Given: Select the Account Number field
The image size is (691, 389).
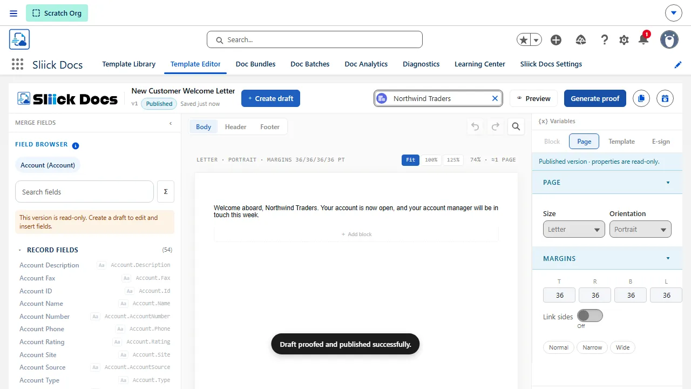Looking at the screenshot, I should [x=95, y=317].
